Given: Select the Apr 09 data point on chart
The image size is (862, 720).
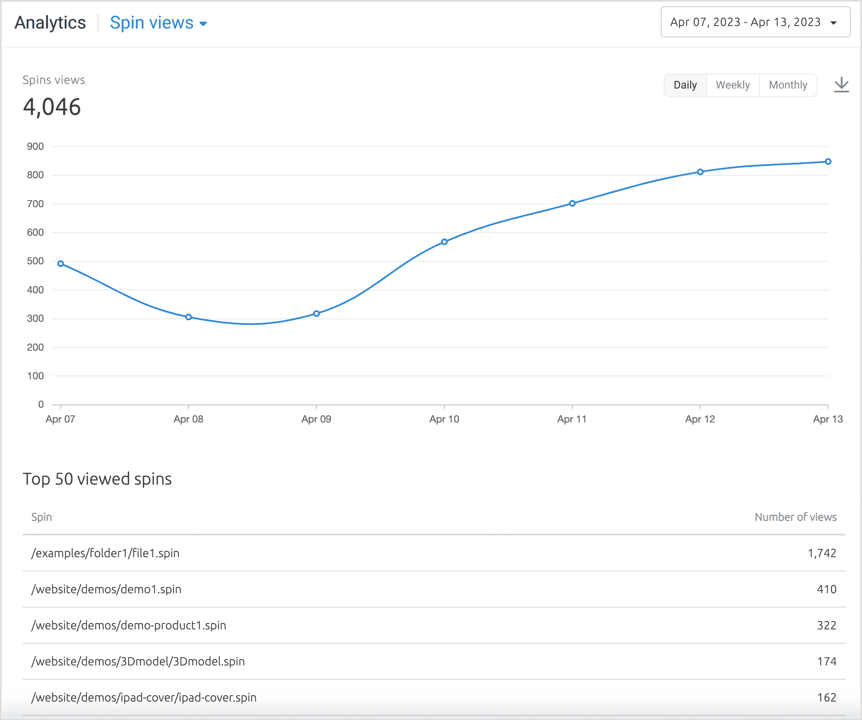Looking at the screenshot, I should [x=317, y=313].
